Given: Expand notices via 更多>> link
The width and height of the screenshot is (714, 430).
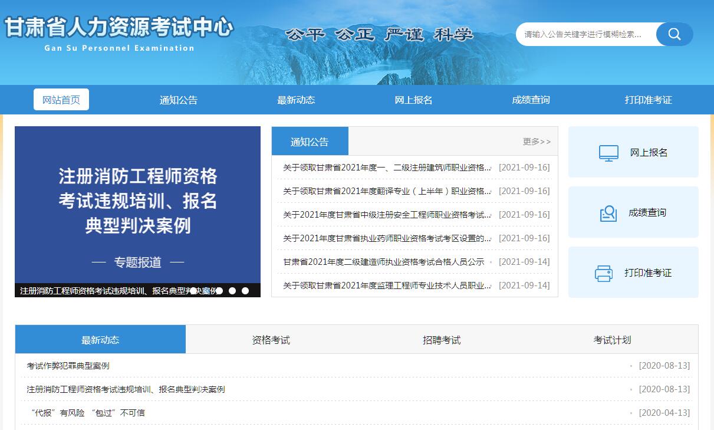Looking at the screenshot, I should 537,142.
